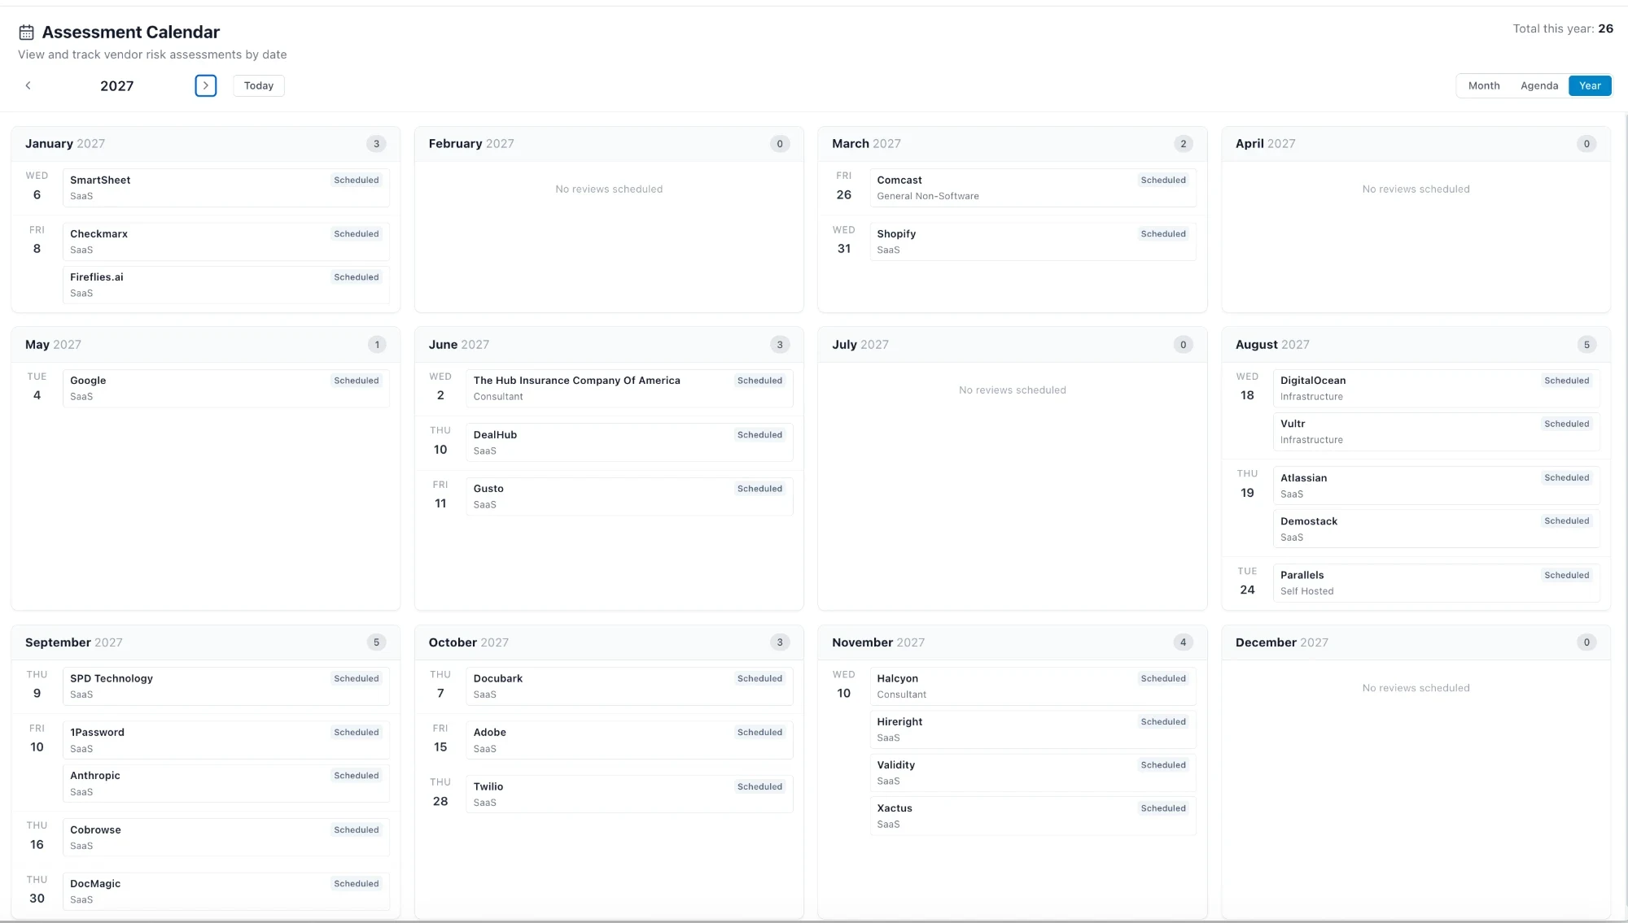The image size is (1628, 923).
Task: Open the Comcast assessment in March
Action: (1033, 188)
